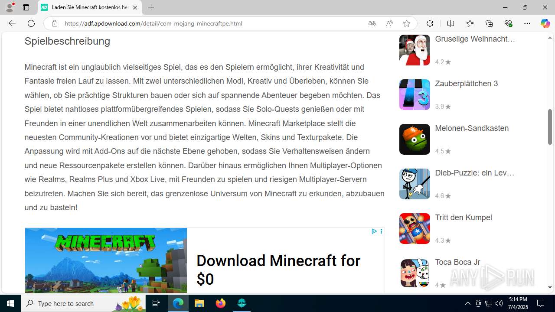Viewport: 555px width, 312px height.
Task: Click the Spielbeschreibung heading
Action: pos(67,41)
